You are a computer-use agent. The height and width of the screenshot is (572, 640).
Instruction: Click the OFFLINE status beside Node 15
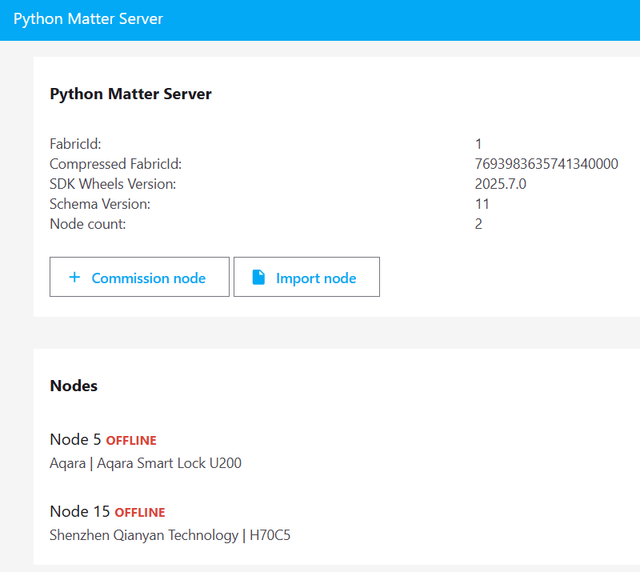[x=140, y=513]
